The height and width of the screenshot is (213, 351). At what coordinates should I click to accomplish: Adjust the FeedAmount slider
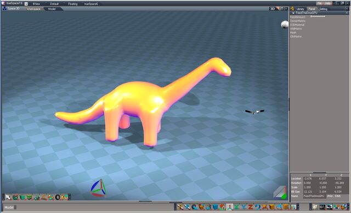(318, 16)
